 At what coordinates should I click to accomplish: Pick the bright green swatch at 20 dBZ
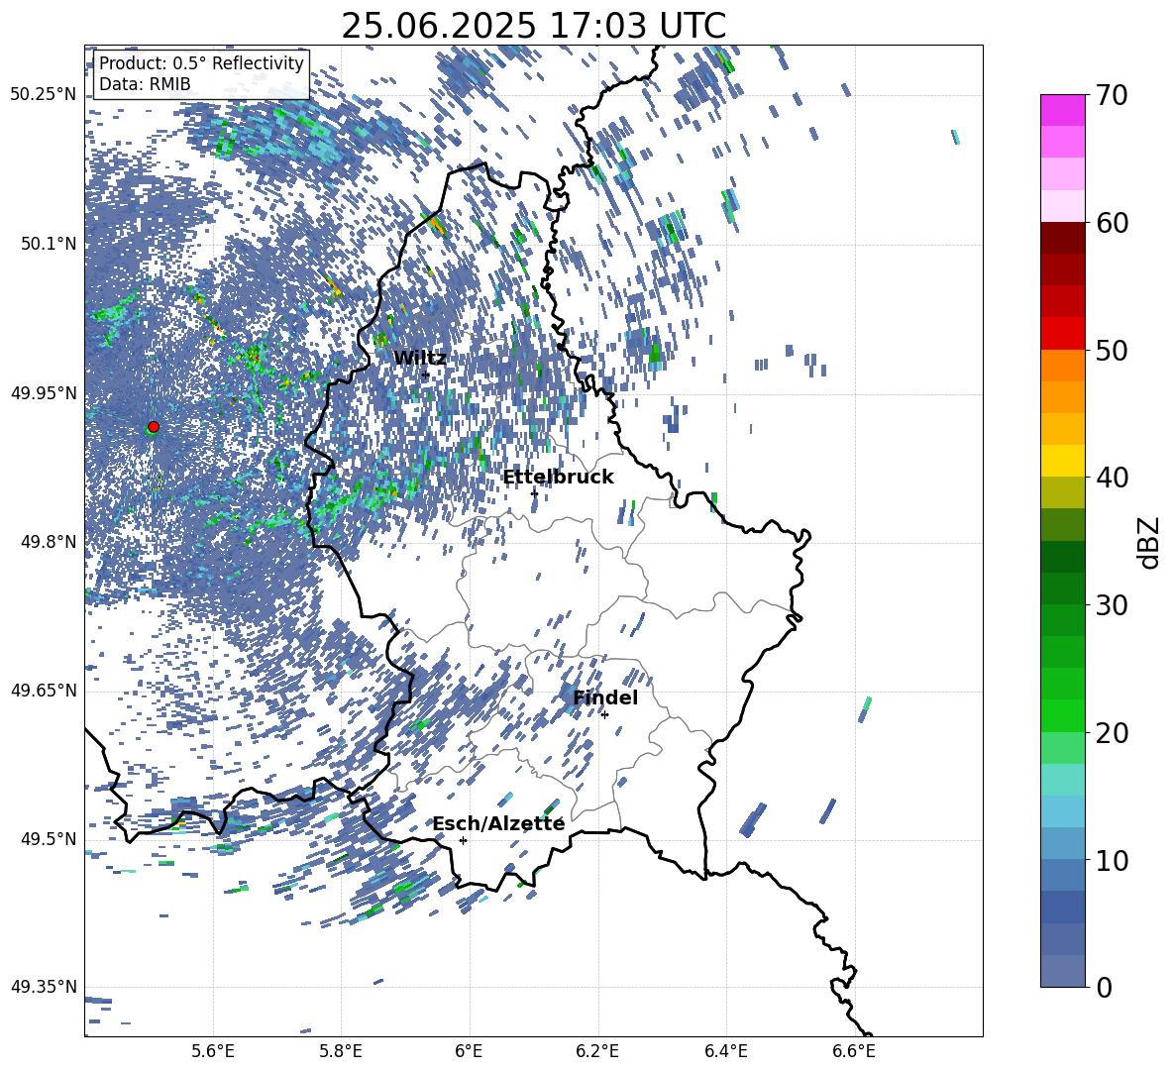1062,715
